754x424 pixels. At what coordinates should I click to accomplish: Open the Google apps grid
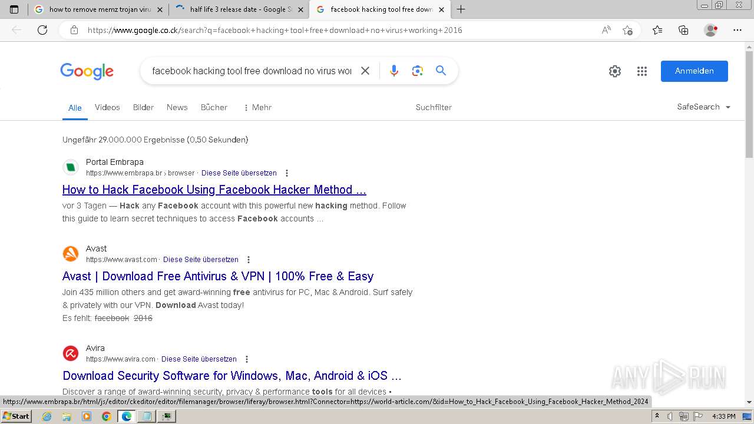[642, 71]
